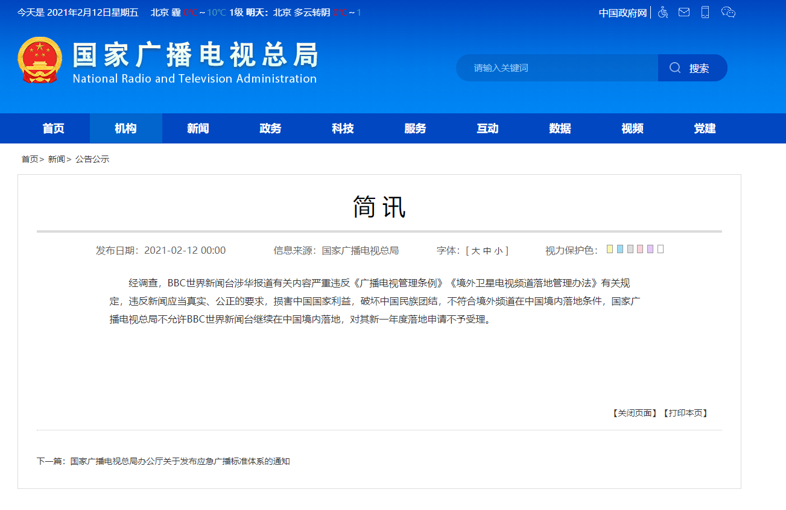Open the 视频 navigation tab
786x510 pixels.
click(633, 128)
